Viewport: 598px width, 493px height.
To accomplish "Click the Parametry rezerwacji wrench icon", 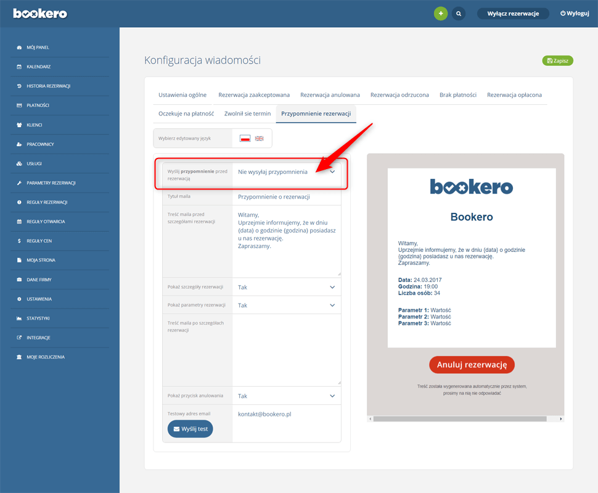I will tap(19, 183).
